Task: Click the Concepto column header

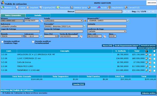Action: [65, 51]
